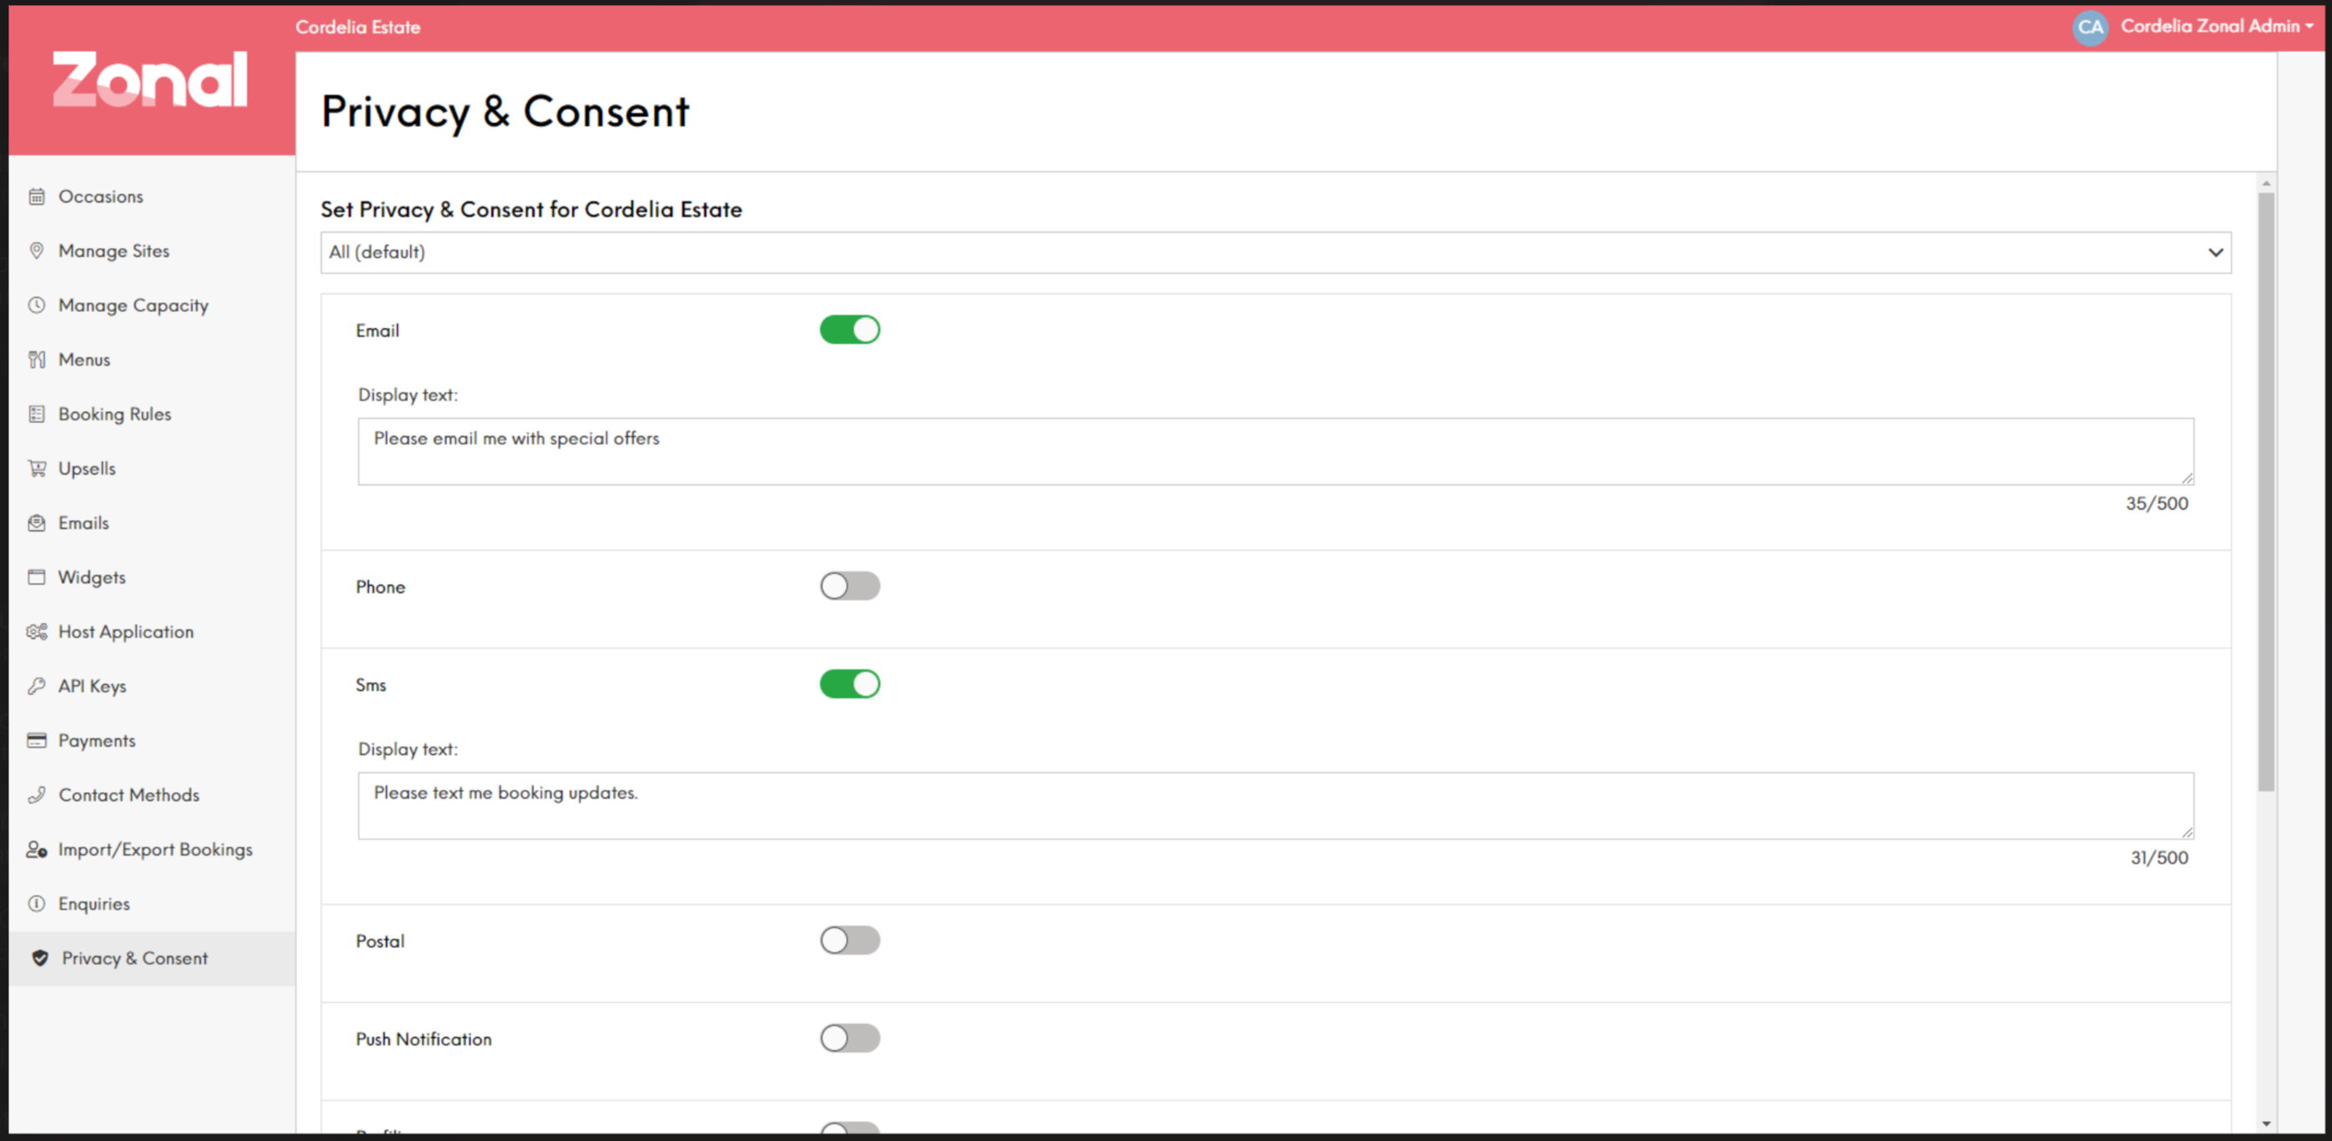Click the Import/Export Bookings user icon
The width and height of the screenshot is (2332, 1141).
point(36,848)
